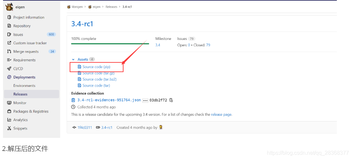The width and height of the screenshot is (352, 159).
Task: Click the Merge requests sidebar icon
Action: point(9,51)
